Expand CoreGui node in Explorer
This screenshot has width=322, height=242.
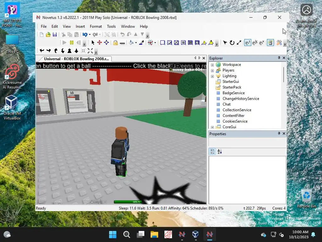click(212, 127)
